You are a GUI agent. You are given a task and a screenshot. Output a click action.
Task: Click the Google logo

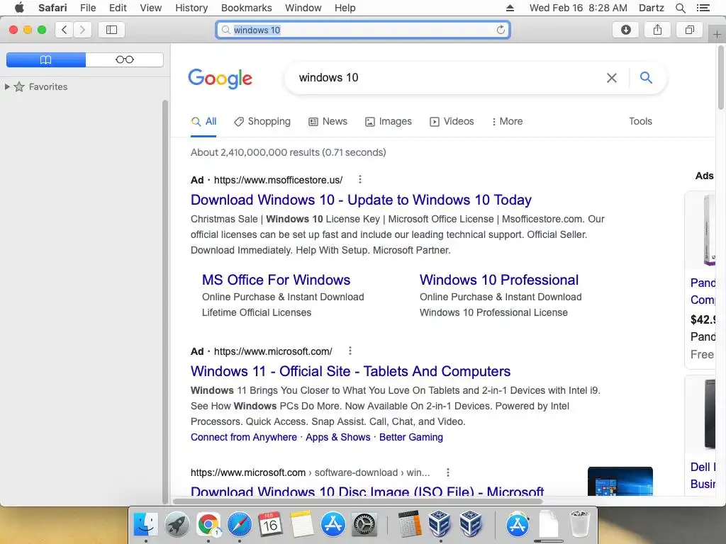220,78
